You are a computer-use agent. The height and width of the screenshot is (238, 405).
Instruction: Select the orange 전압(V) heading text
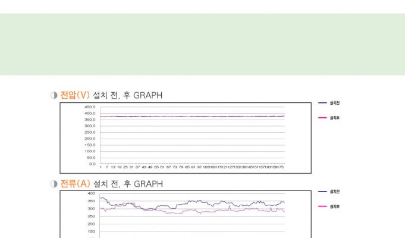pos(75,95)
